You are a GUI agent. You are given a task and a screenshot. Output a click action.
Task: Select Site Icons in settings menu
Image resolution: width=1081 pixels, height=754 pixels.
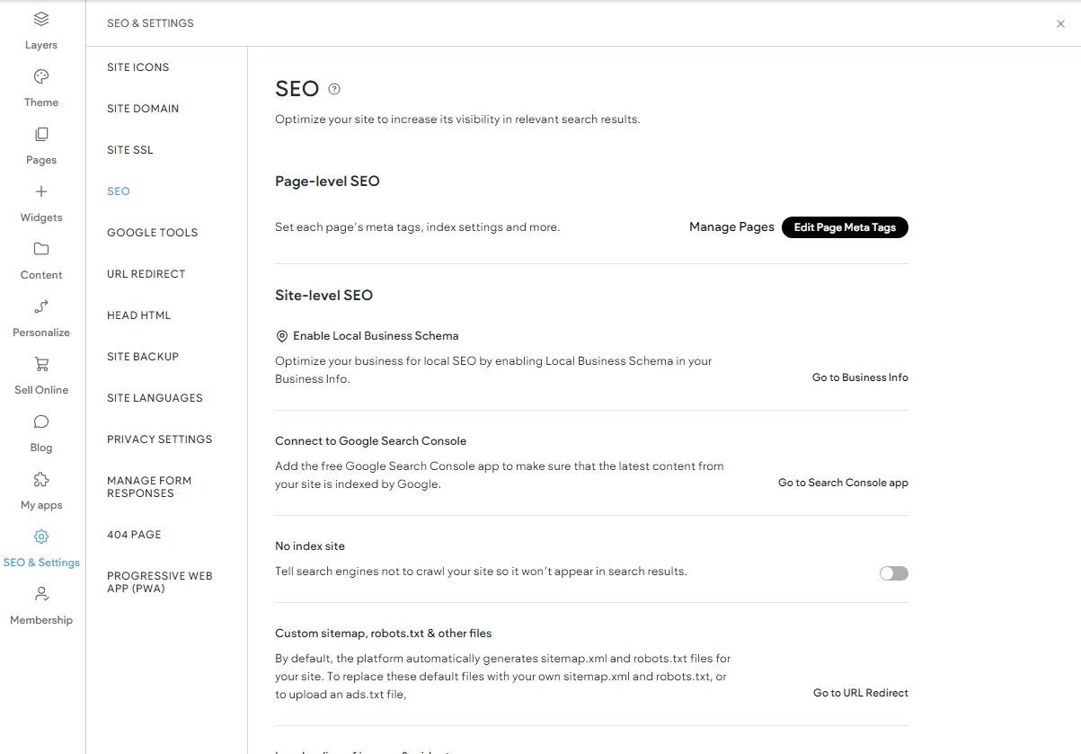(137, 67)
